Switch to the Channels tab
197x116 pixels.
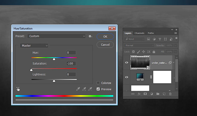point(139,33)
